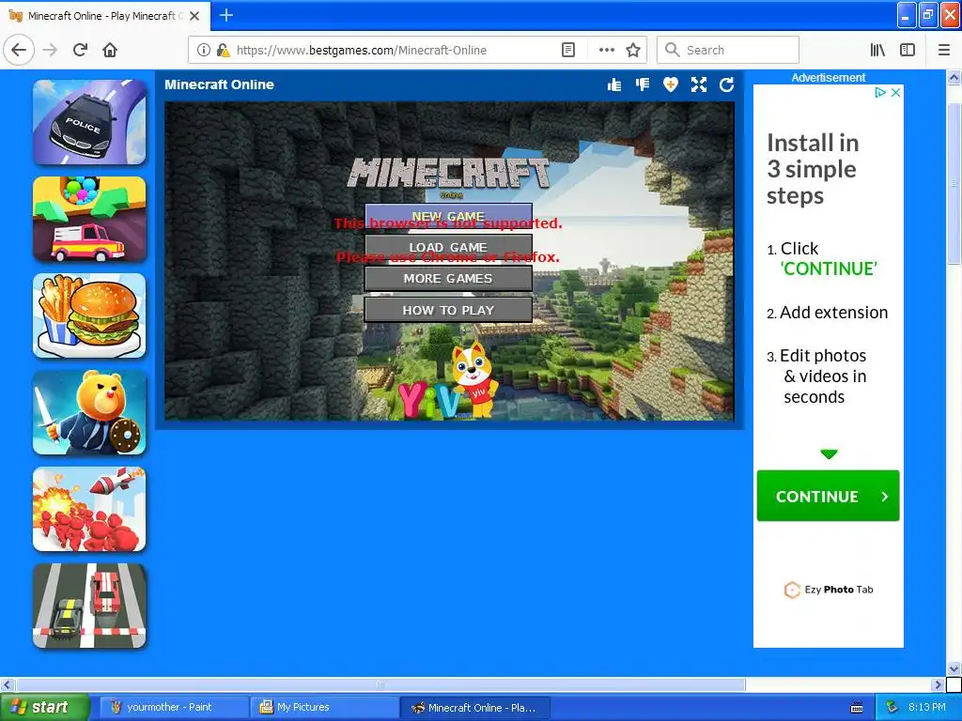This screenshot has width=962, height=721.
Task: Open the Firefox hamburger menu
Action: [943, 50]
